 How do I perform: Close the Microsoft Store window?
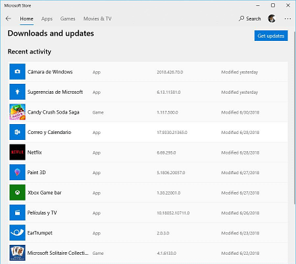288,5
